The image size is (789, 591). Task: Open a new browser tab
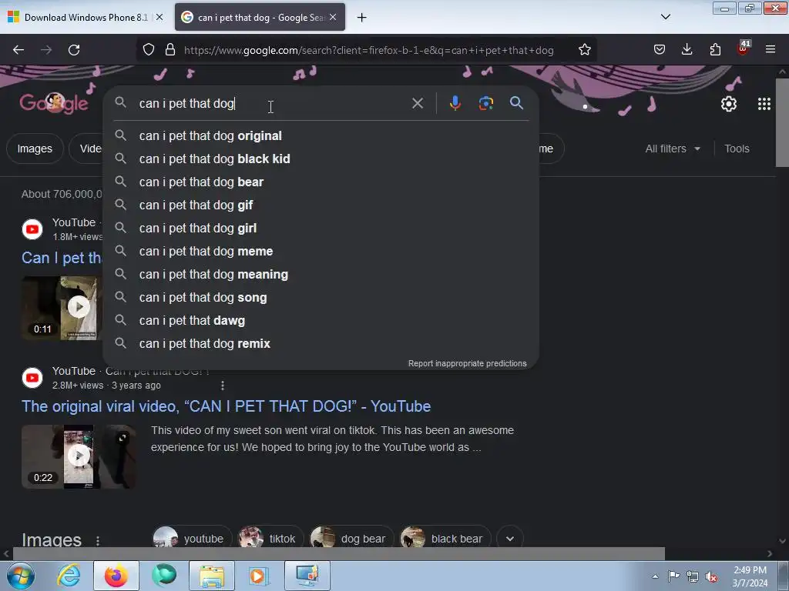tap(361, 18)
